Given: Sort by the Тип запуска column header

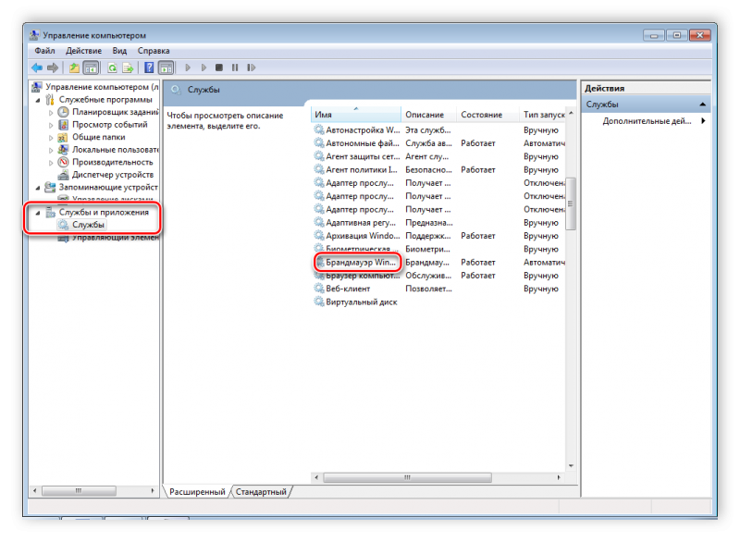Looking at the screenshot, I should coord(542,115).
